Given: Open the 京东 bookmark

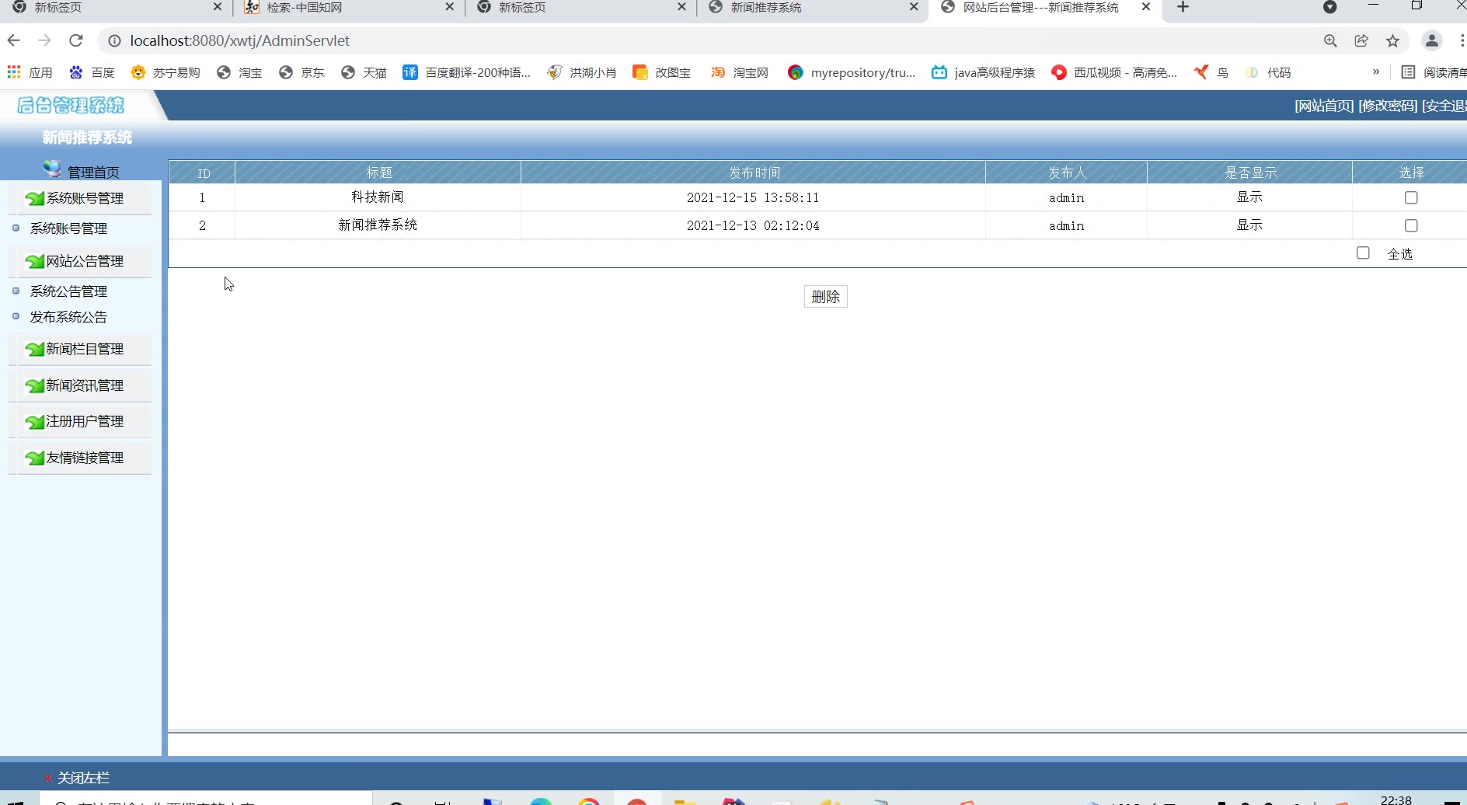Looking at the screenshot, I should [x=301, y=72].
